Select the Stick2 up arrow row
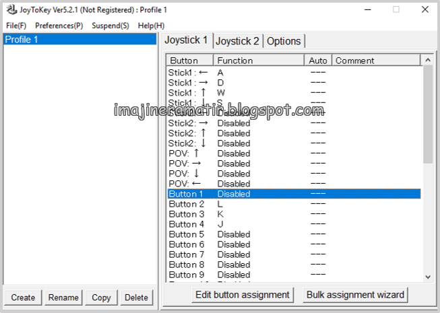440x313 pixels. coord(294,133)
